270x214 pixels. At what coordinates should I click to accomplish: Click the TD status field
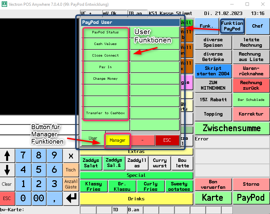coord(119,210)
